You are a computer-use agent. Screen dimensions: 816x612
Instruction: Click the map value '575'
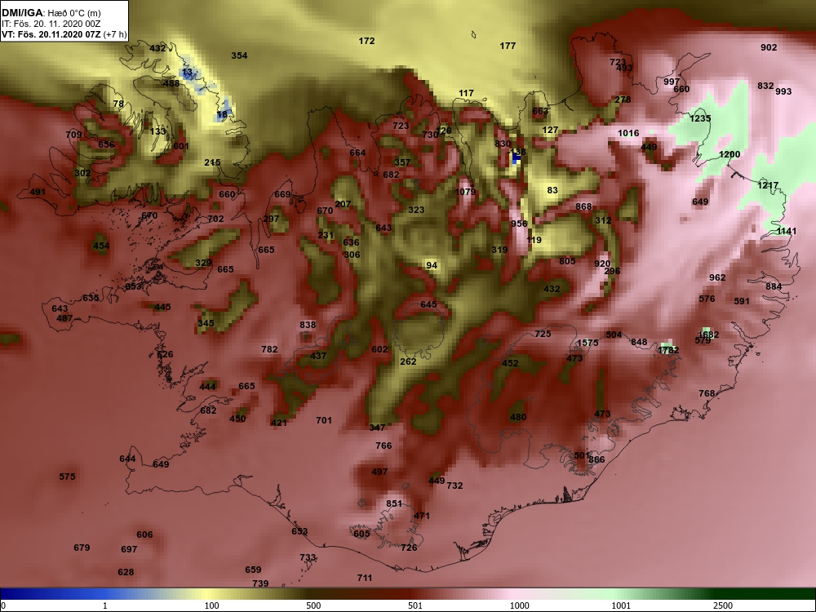point(67,477)
